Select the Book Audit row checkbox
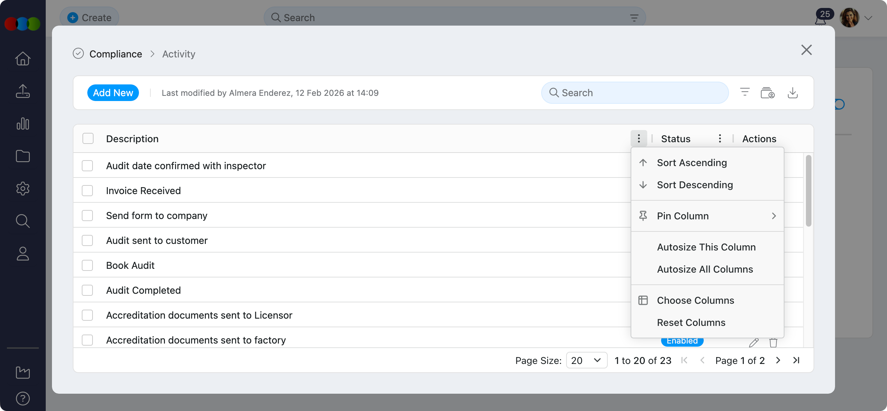This screenshot has width=887, height=411. pyautogui.click(x=87, y=265)
